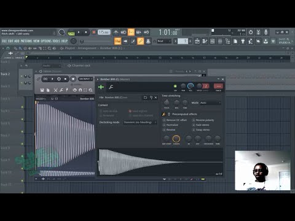Open the ADD menu
The image size is (295, 221).
17,41
